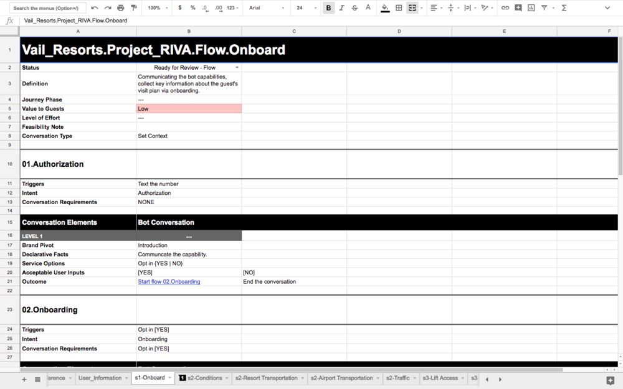Screen dimensions: 623x389
Task: Select the 'Set Context' cell
Action: [189, 136]
